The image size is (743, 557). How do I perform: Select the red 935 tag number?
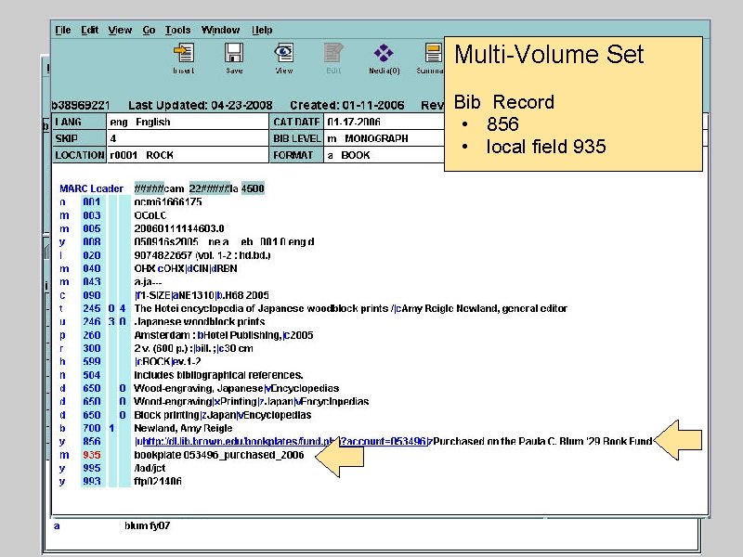click(92, 455)
